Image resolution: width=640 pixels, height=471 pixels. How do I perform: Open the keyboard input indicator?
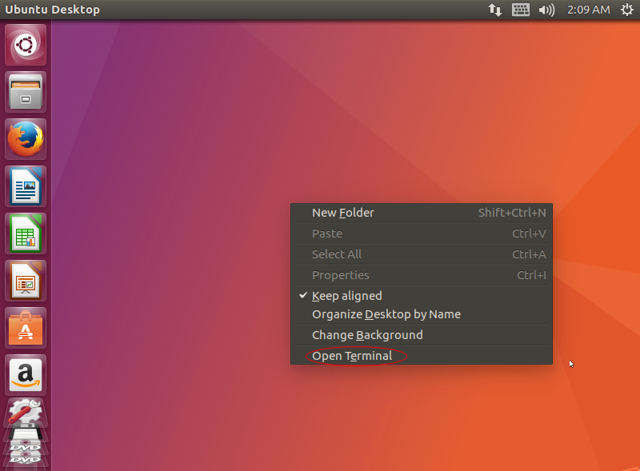point(521,10)
